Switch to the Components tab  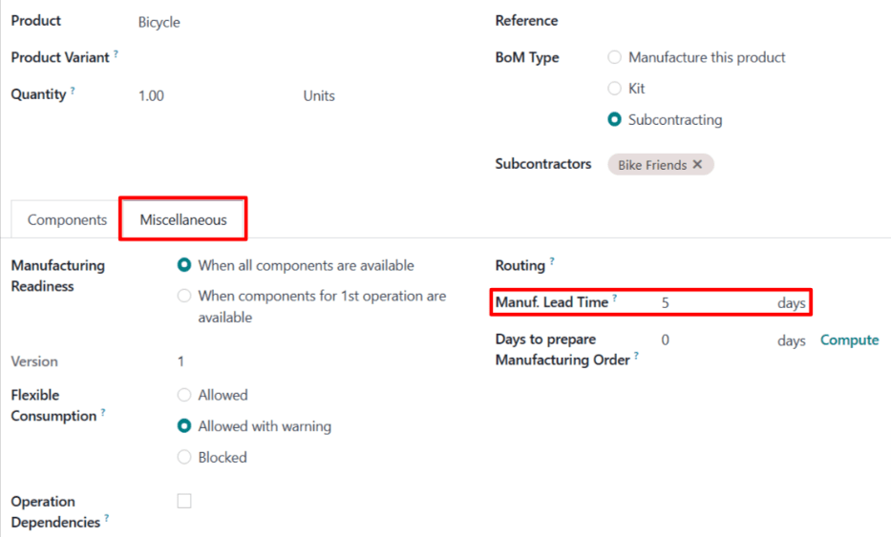[67, 219]
